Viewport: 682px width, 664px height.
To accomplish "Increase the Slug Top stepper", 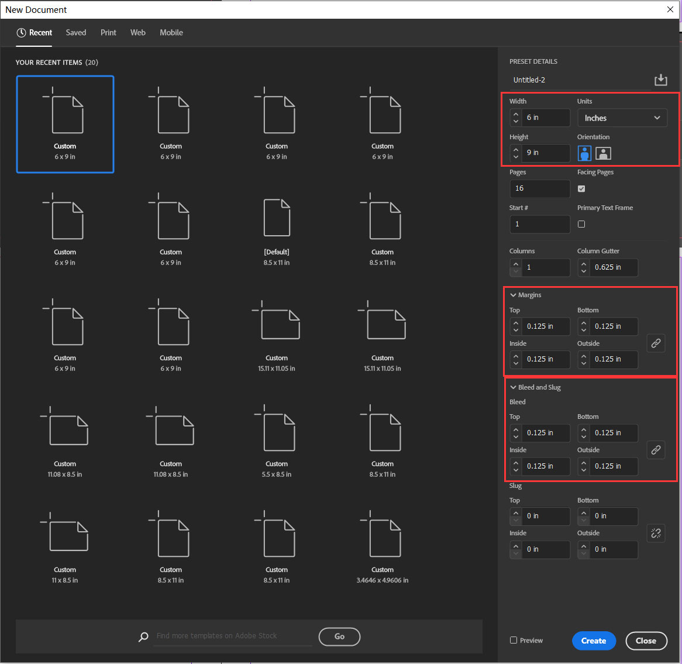I will pyautogui.click(x=516, y=512).
